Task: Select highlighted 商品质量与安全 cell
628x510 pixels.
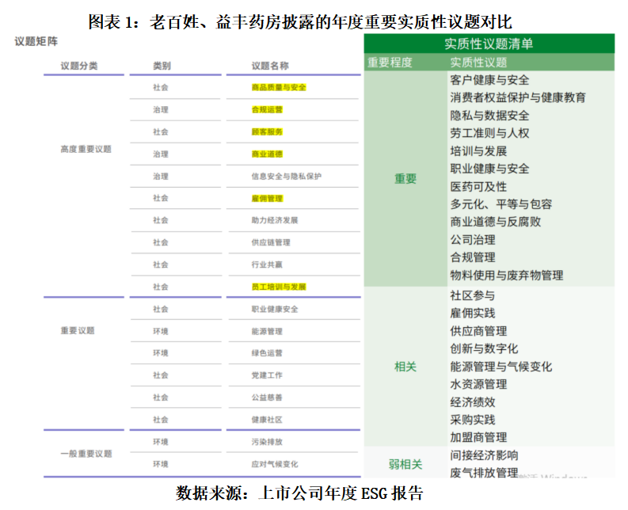Action: 279,87
